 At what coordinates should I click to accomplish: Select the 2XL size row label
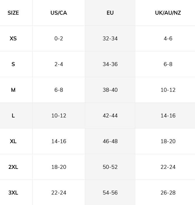coord(13,167)
